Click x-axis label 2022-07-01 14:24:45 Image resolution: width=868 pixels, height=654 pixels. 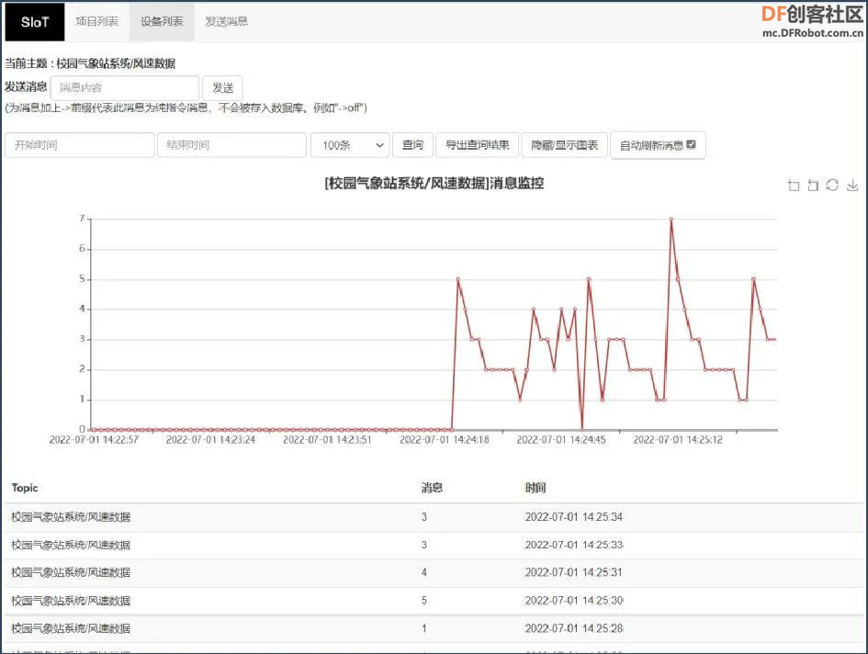561,440
